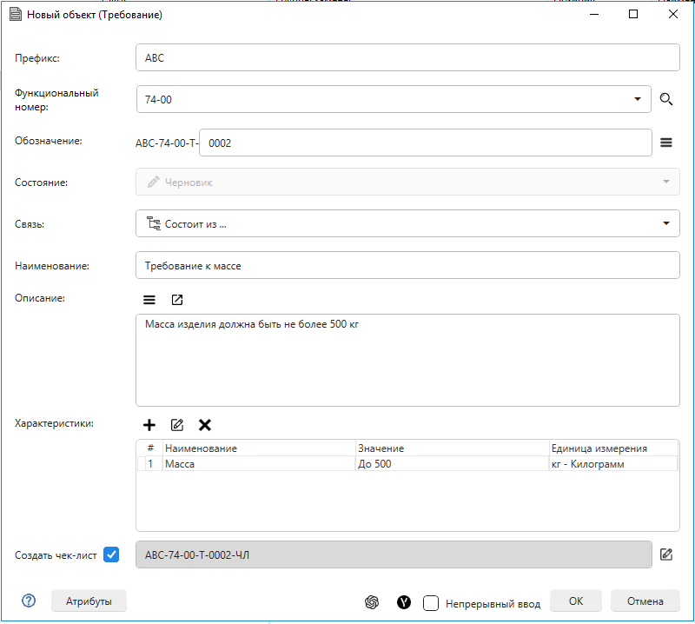Edit the selected characteristic
This screenshot has width=695, height=624.
point(177,425)
